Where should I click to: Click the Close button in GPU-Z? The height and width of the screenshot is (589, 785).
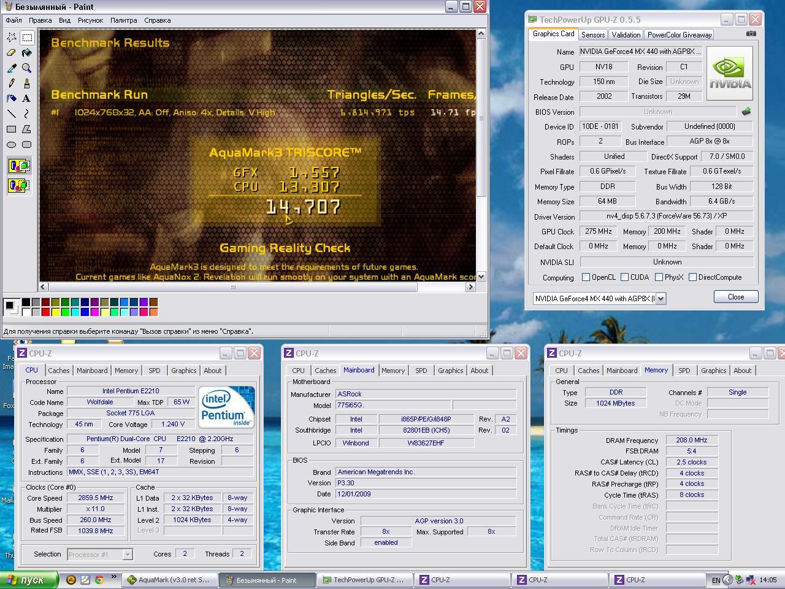[736, 297]
